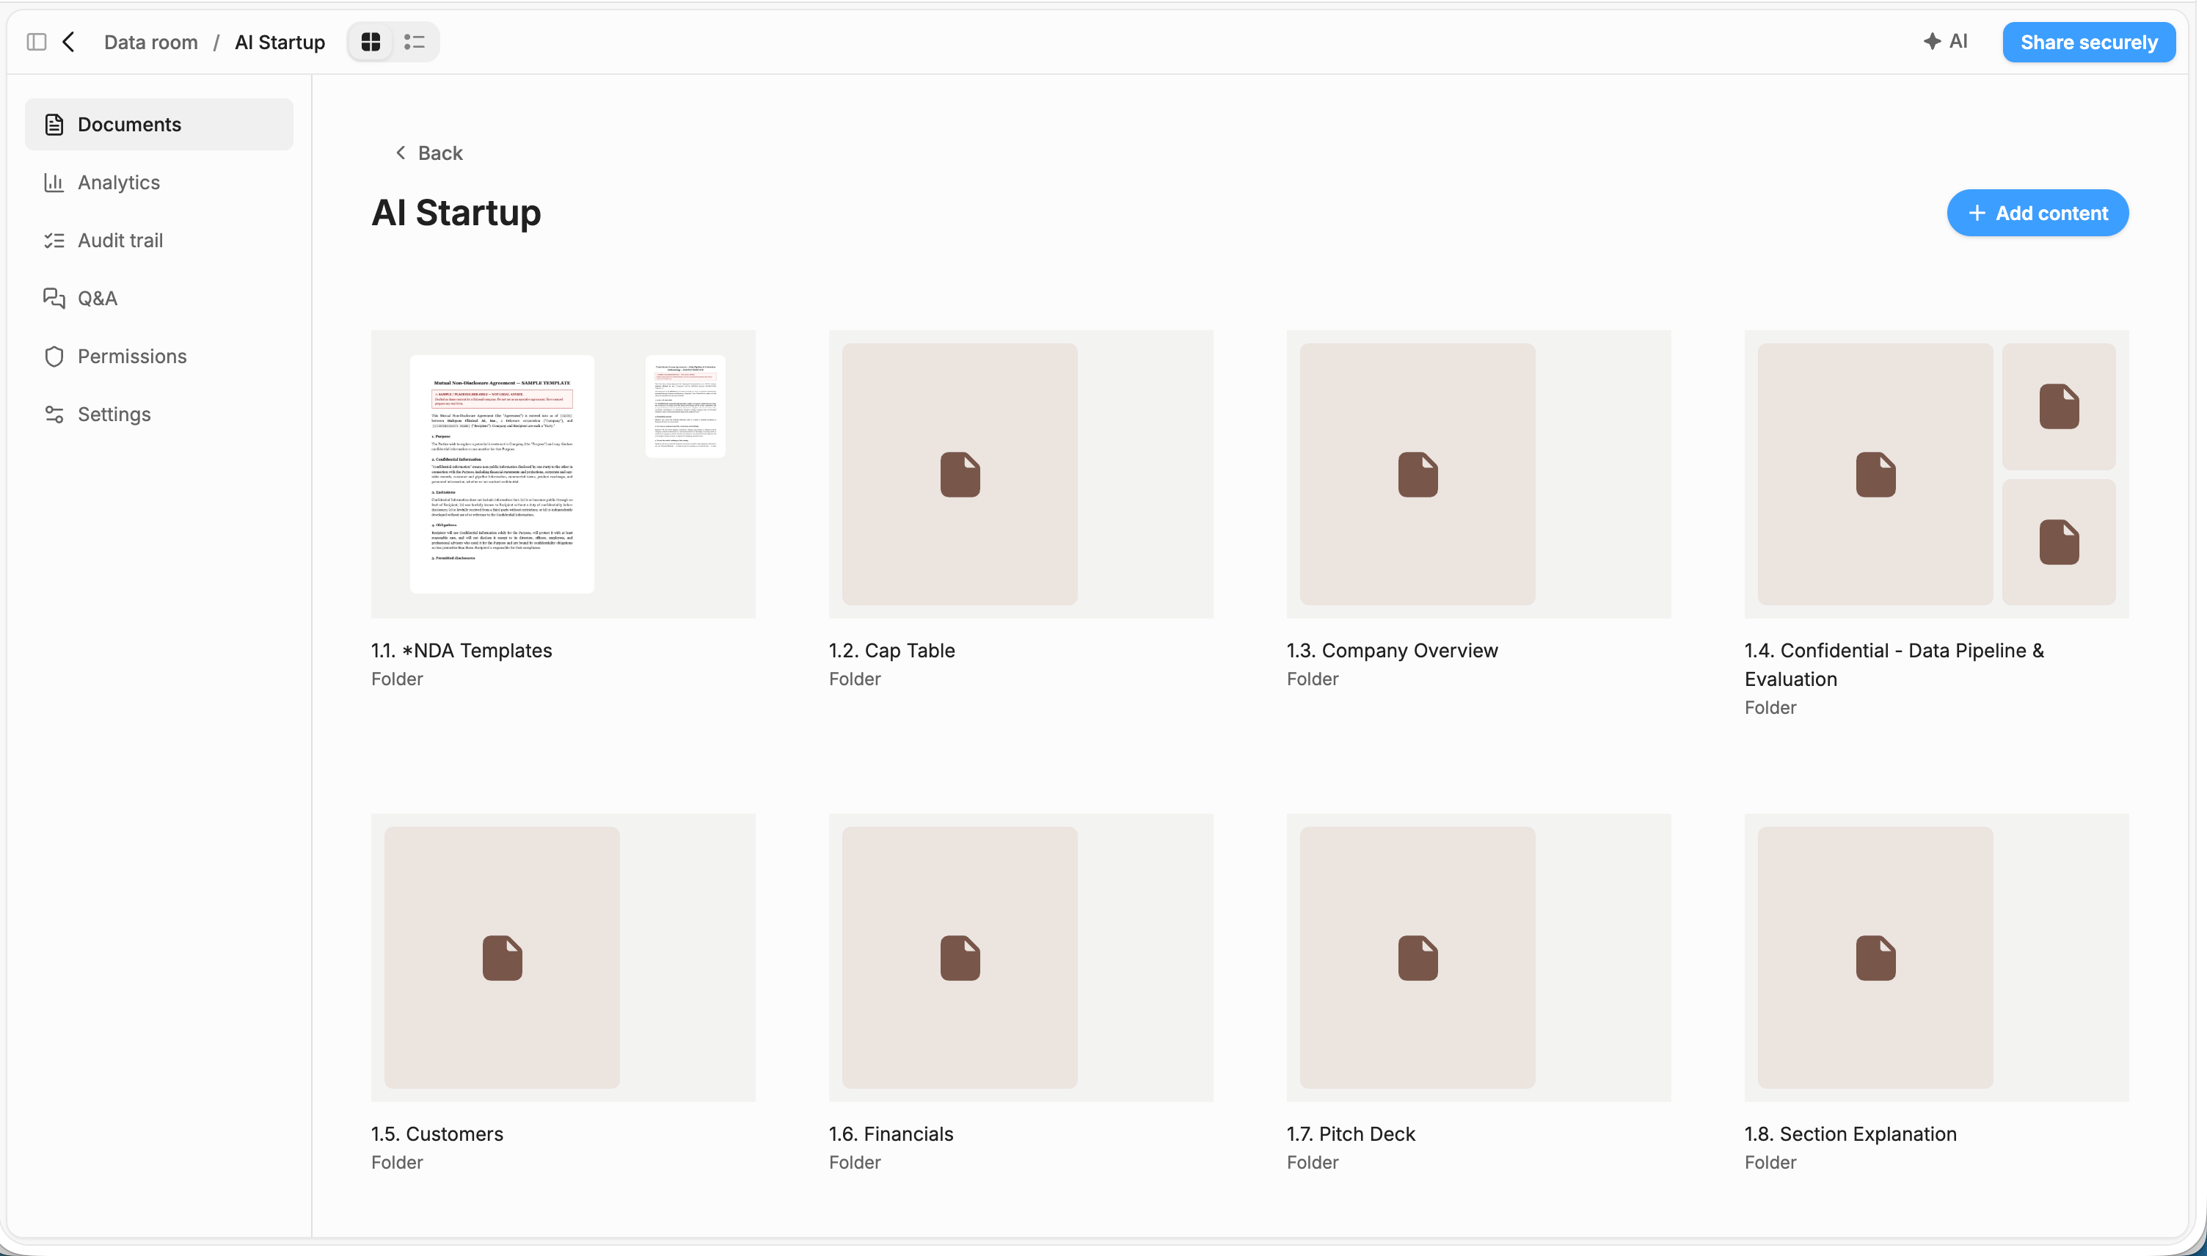Open Permissions in the sidebar
Image resolution: width=2207 pixels, height=1256 pixels.
pyautogui.click(x=158, y=357)
